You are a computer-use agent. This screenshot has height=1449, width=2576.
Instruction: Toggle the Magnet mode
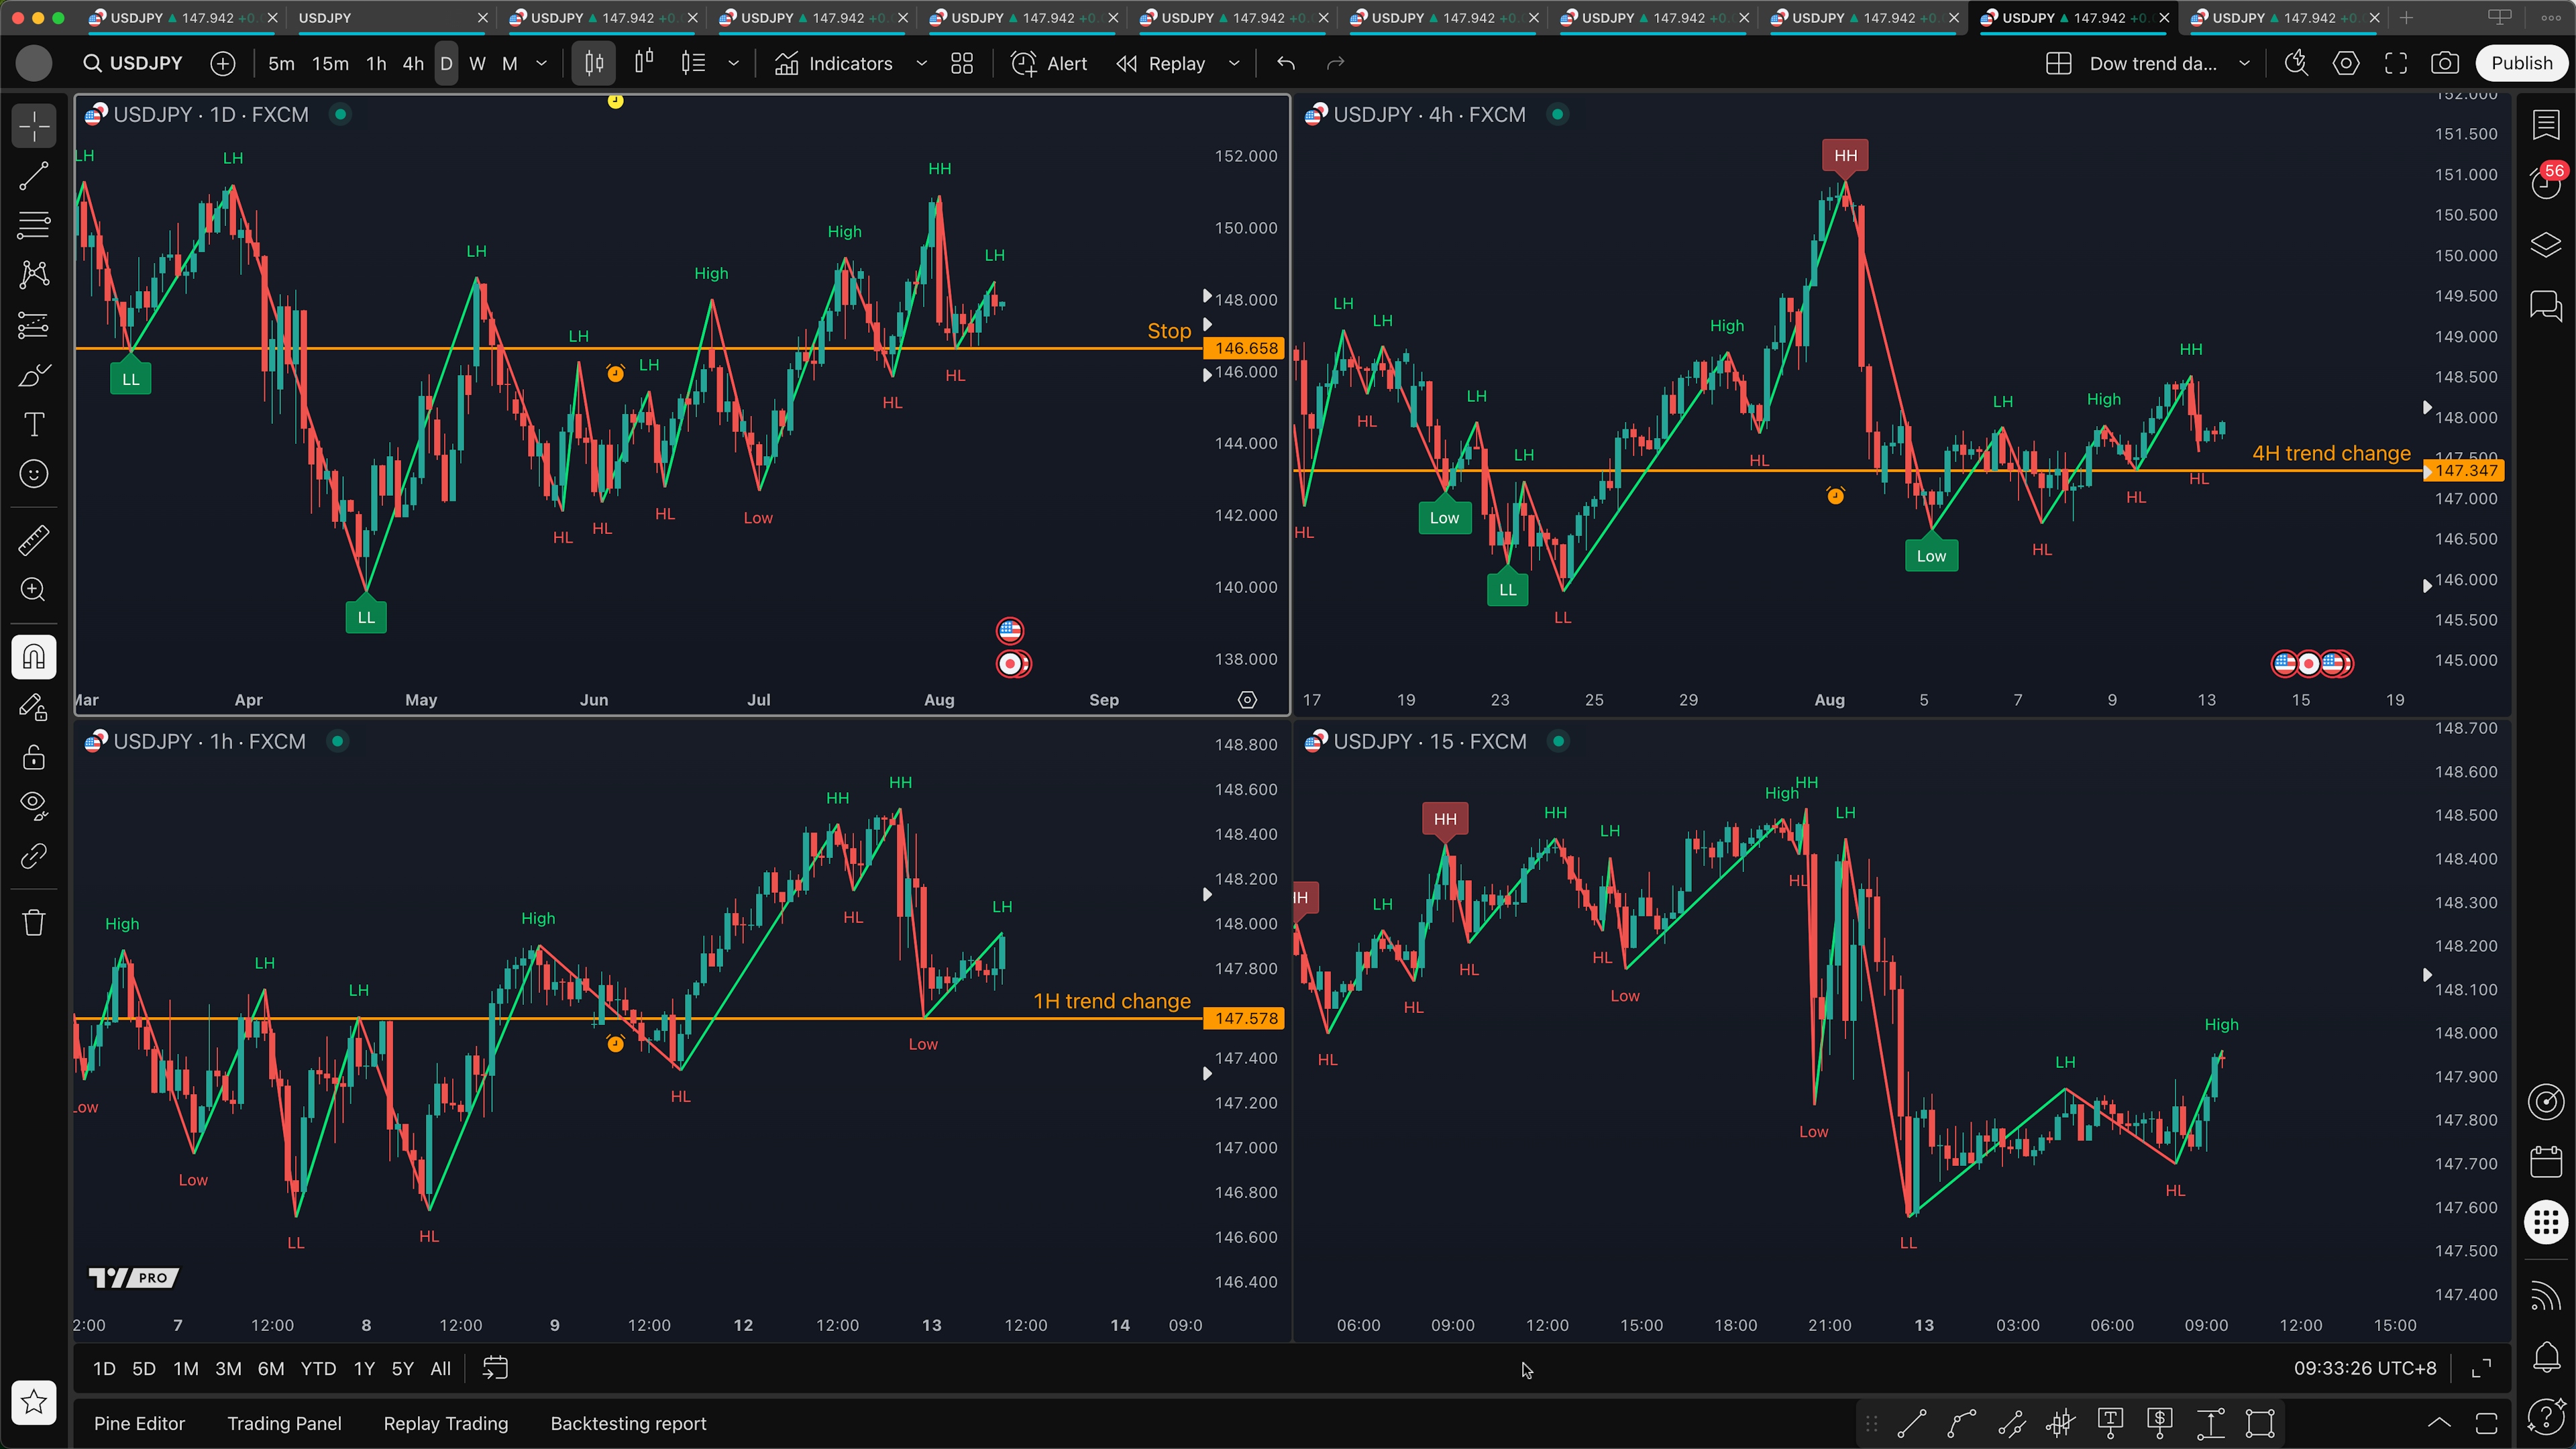(x=34, y=657)
